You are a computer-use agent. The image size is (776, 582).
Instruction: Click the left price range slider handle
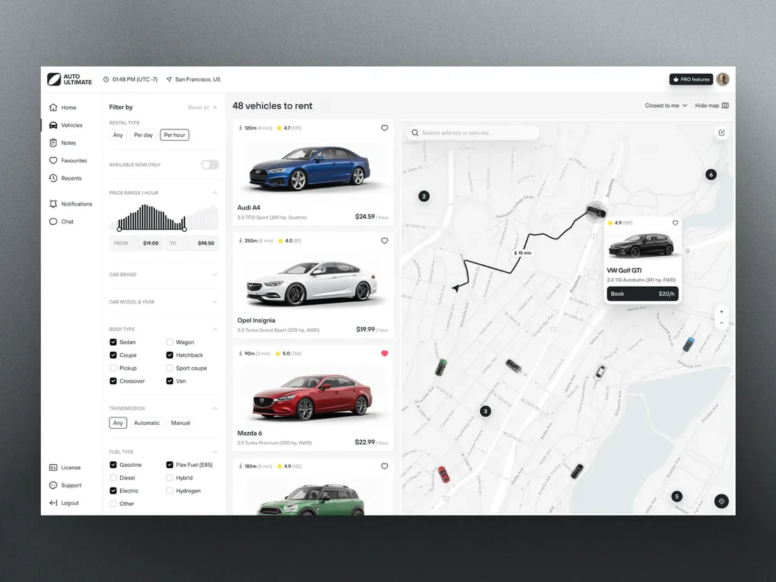point(119,229)
